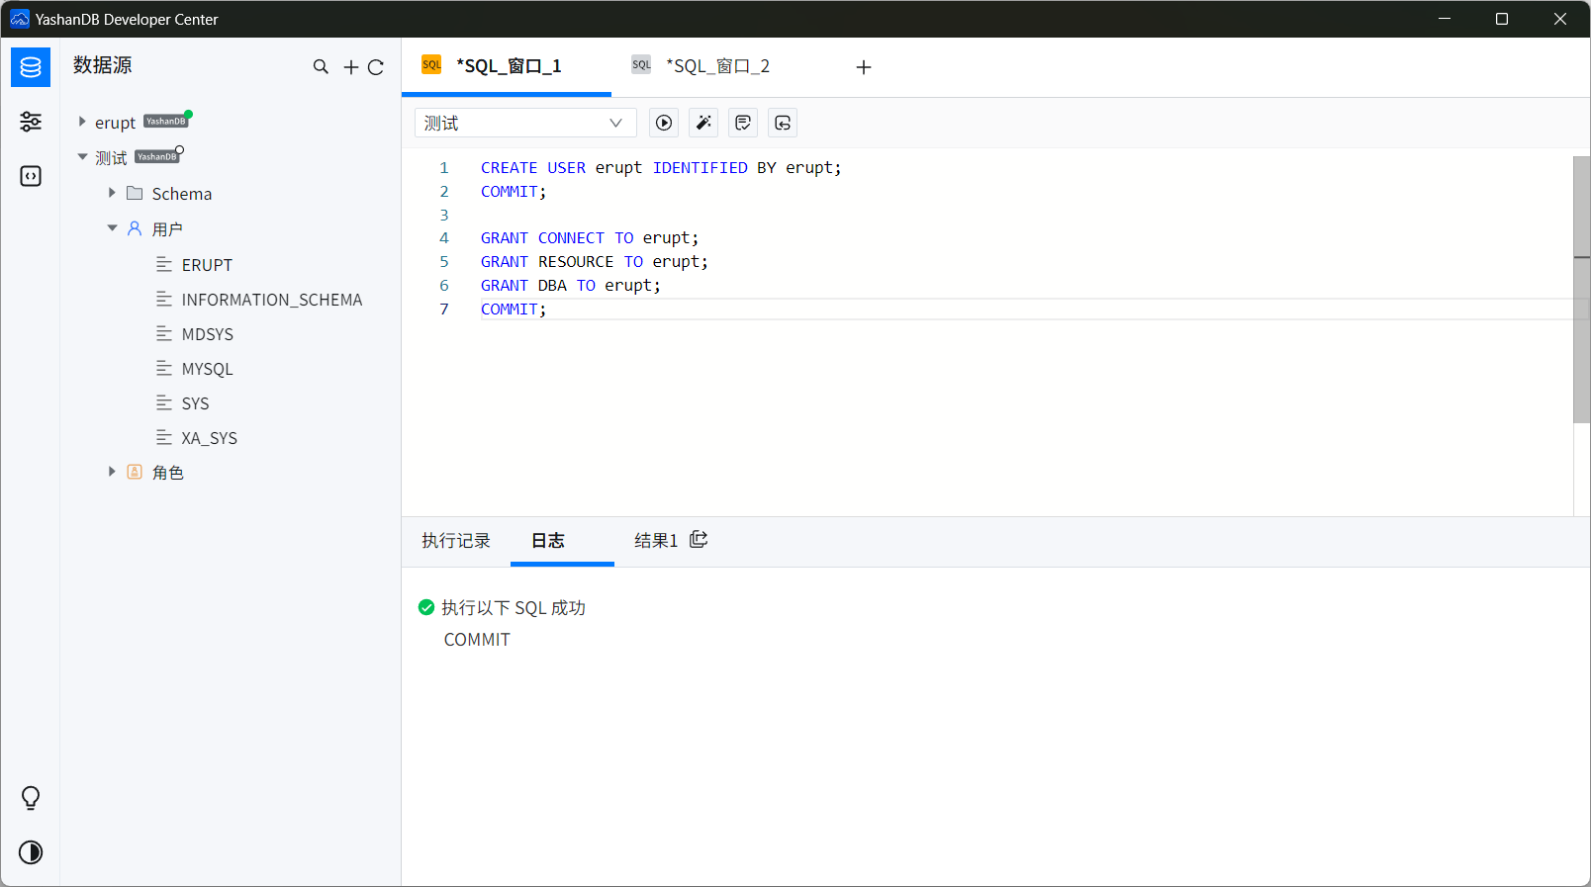Click the GRANT DBA TO erupt line
The width and height of the screenshot is (1591, 887).
coord(571,286)
